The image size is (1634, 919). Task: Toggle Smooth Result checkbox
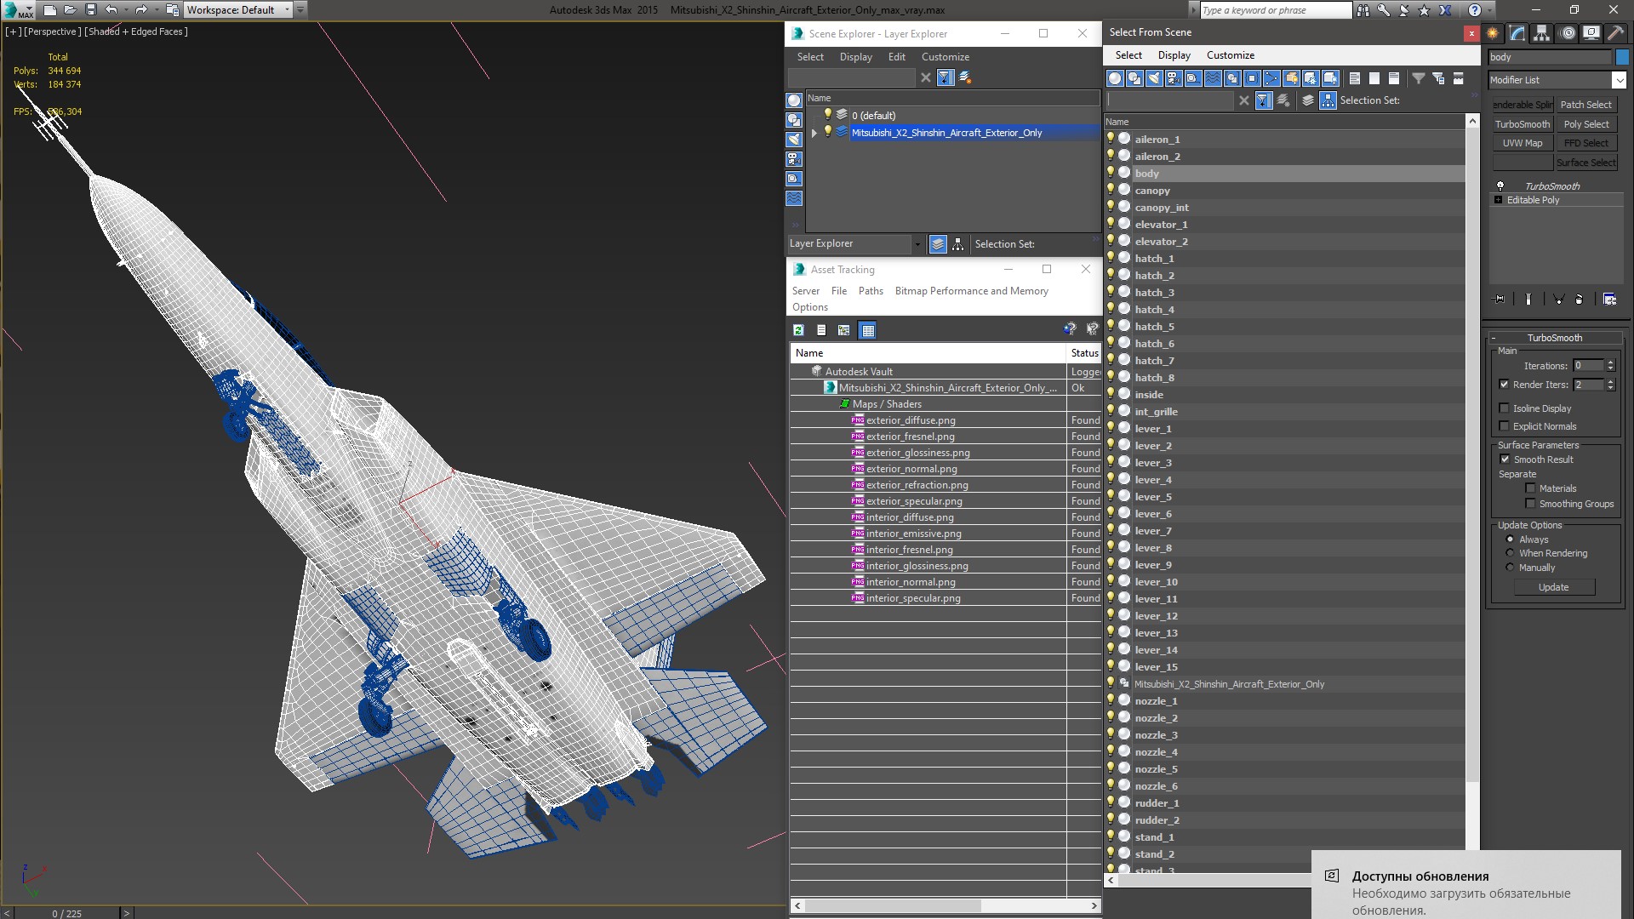click(1505, 459)
